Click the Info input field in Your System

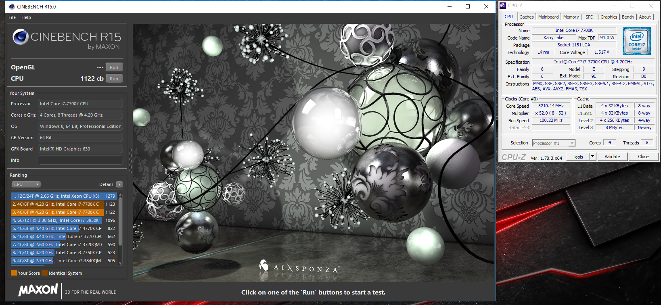coord(80,160)
